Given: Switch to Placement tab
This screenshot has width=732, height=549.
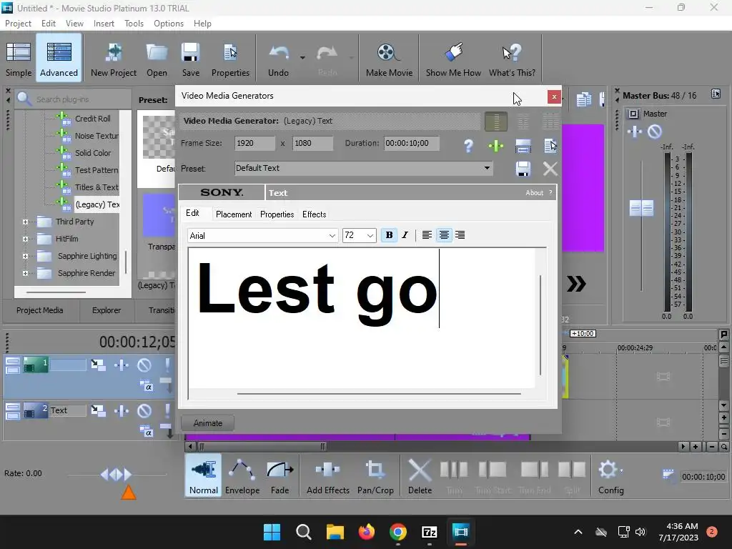Looking at the screenshot, I should click(x=234, y=214).
